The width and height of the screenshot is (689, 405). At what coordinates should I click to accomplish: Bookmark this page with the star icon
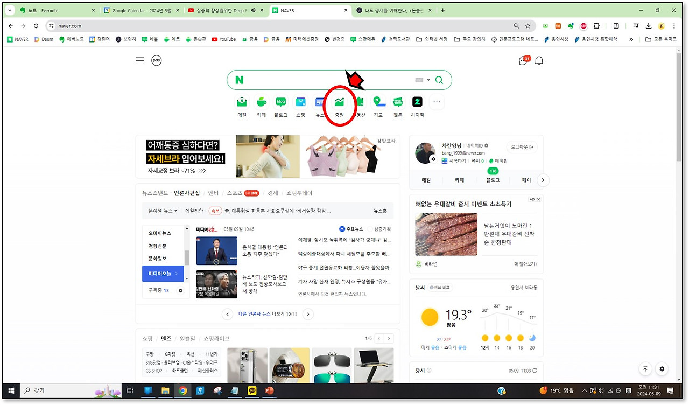click(528, 26)
